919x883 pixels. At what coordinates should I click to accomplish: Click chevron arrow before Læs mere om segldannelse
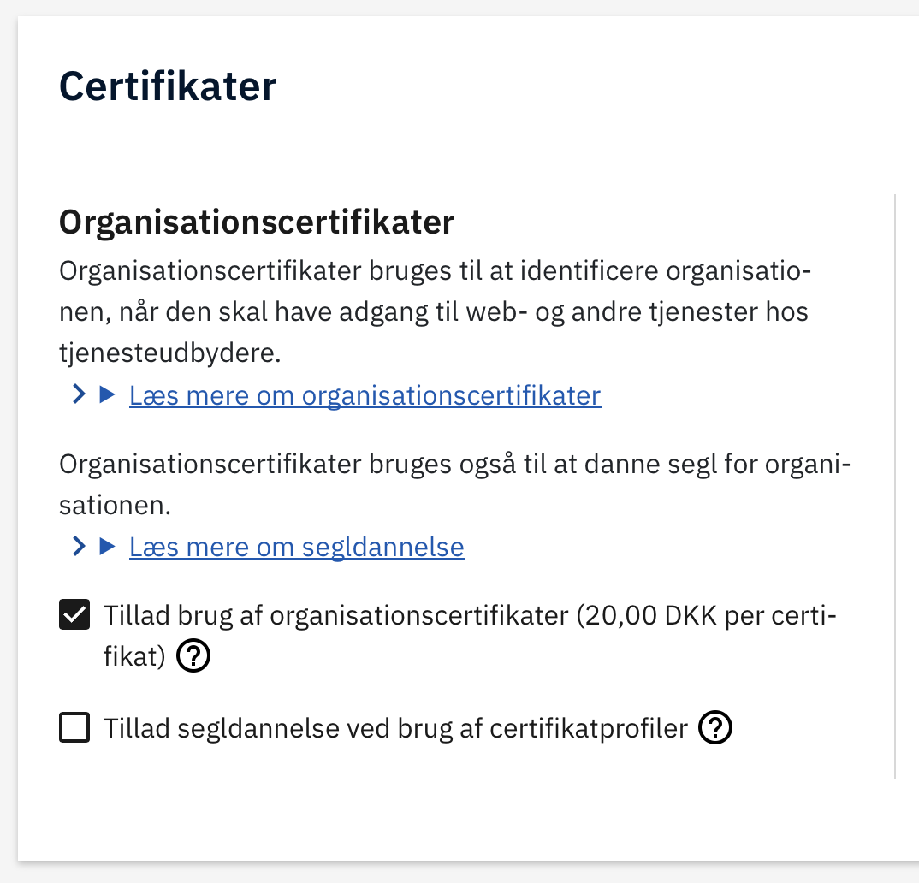coord(80,546)
